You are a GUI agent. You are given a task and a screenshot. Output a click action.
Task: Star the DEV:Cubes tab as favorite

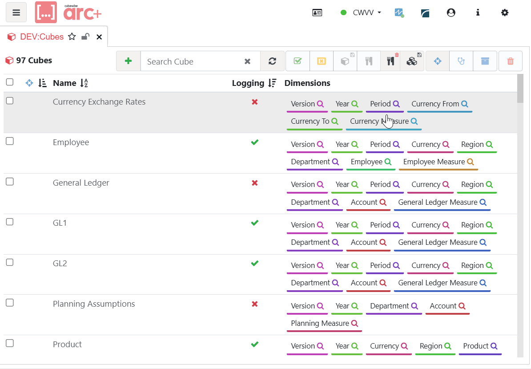[x=72, y=37]
